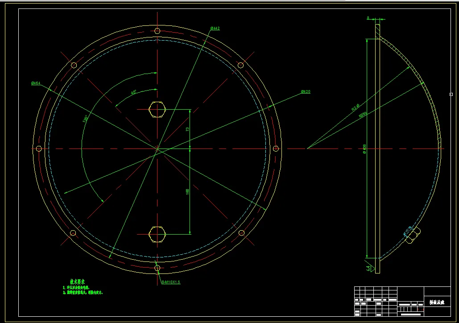Screen dimensions: 459x323
Task: Select the 135° angle dimension text
Action: (x=86, y=119)
